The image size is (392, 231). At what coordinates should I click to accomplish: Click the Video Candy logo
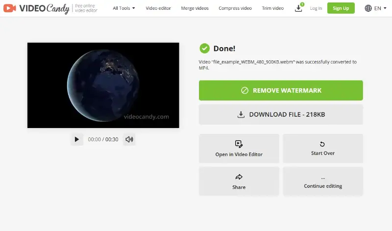pos(37,8)
